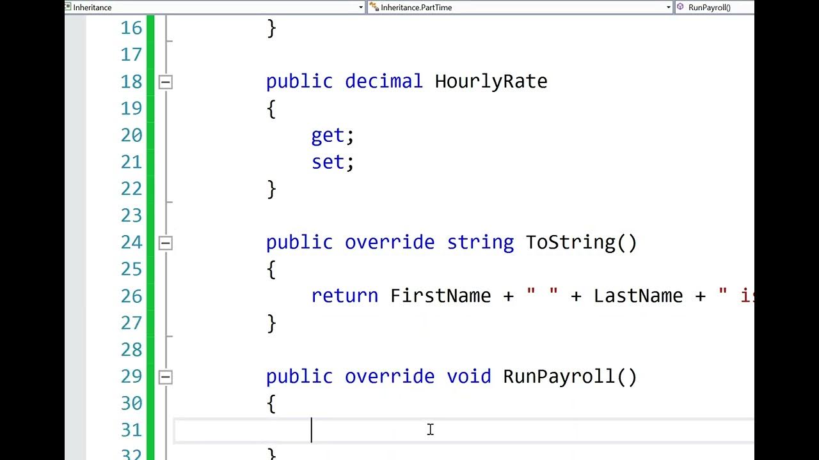Viewport: 819px width, 460px height.
Task: Click the override keyword on line 24
Action: 390,243
